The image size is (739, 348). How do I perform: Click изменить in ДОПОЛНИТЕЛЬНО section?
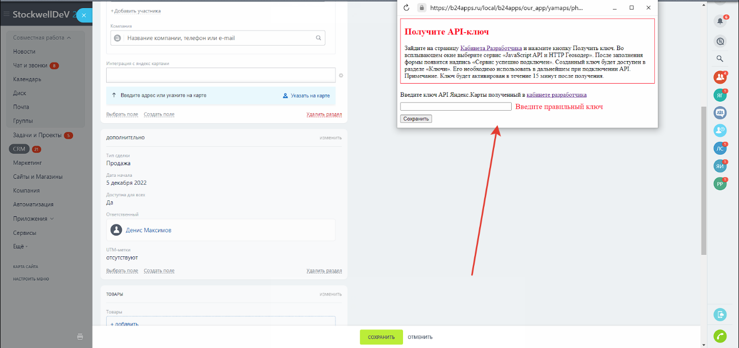pyautogui.click(x=331, y=138)
